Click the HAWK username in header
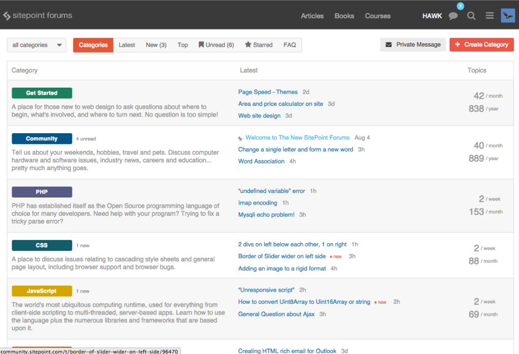Screen dimensions: 519x354 click(432, 16)
